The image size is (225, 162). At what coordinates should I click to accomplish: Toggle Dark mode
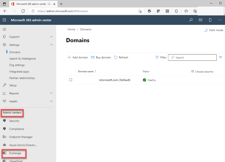tap(214, 30)
